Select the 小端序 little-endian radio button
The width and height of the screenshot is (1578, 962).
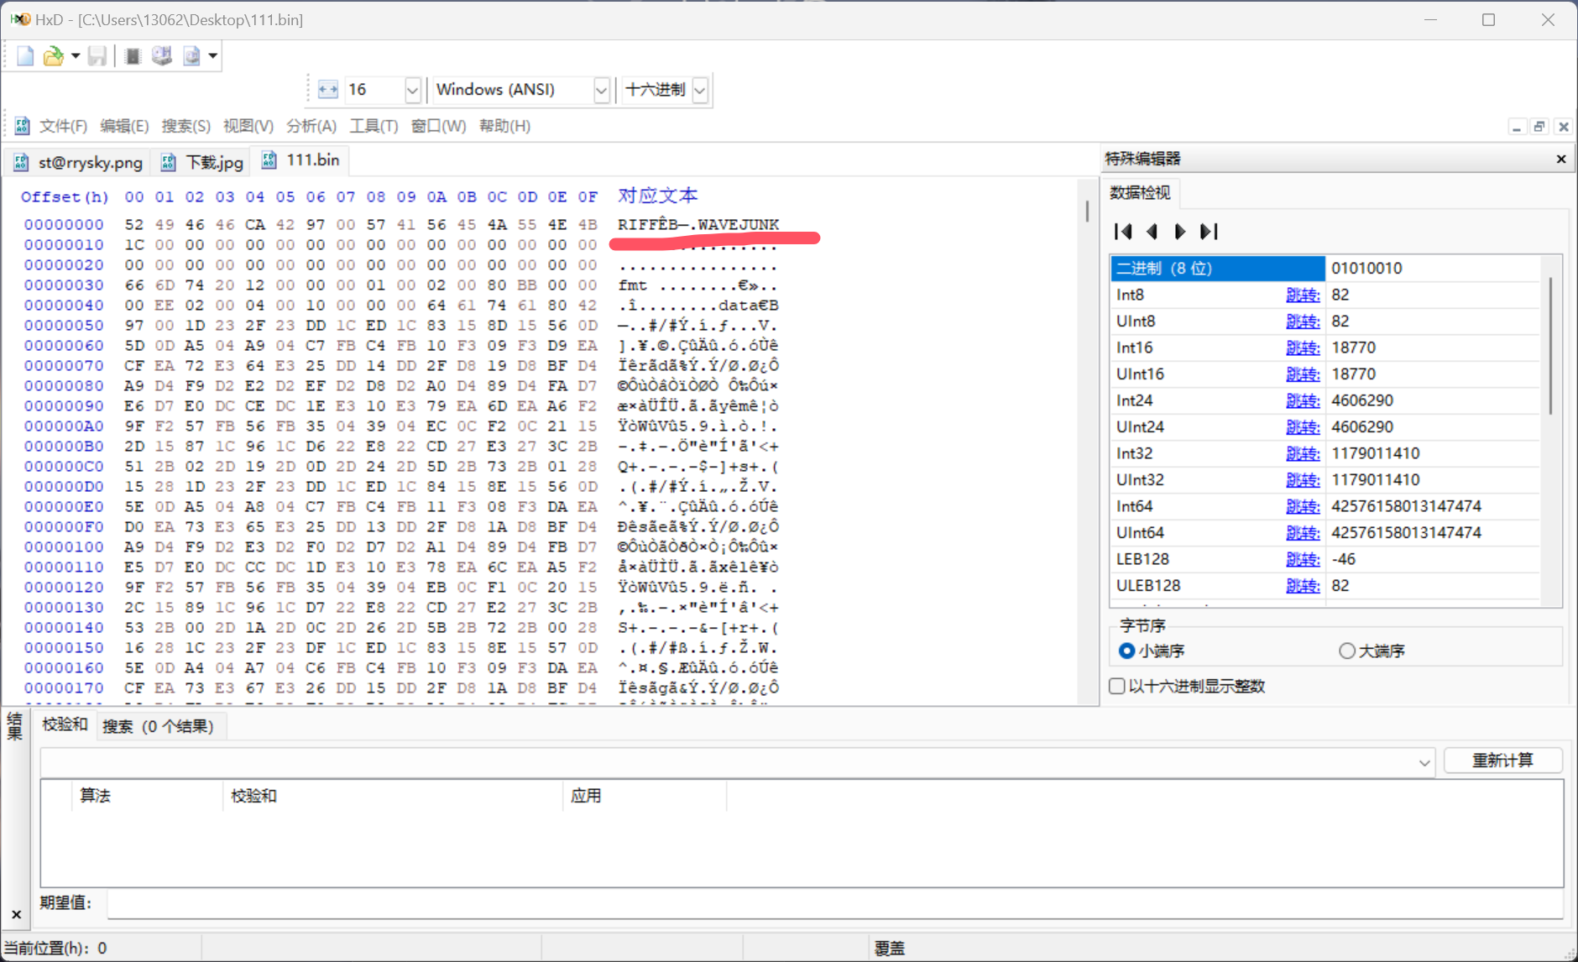click(x=1127, y=651)
